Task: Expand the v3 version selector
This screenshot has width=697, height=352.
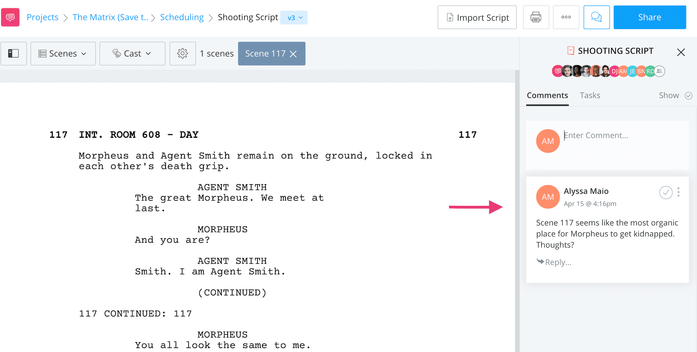Action: [294, 18]
